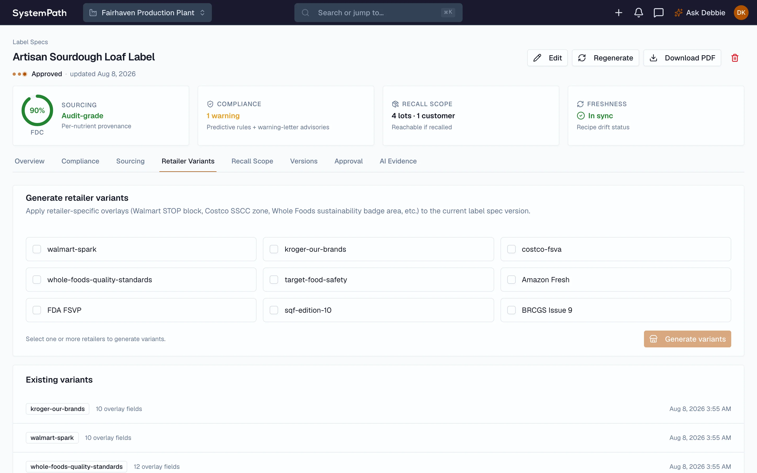The image size is (757, 473).
Task: Open the whole-foods-quality-standards existing variant tag
Action: pos(77,466)
